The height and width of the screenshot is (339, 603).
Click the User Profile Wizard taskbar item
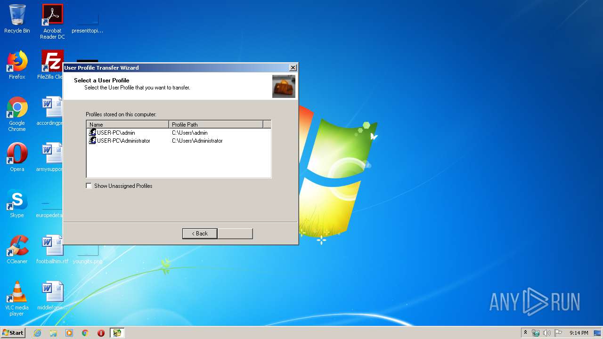tap(117, 333)
